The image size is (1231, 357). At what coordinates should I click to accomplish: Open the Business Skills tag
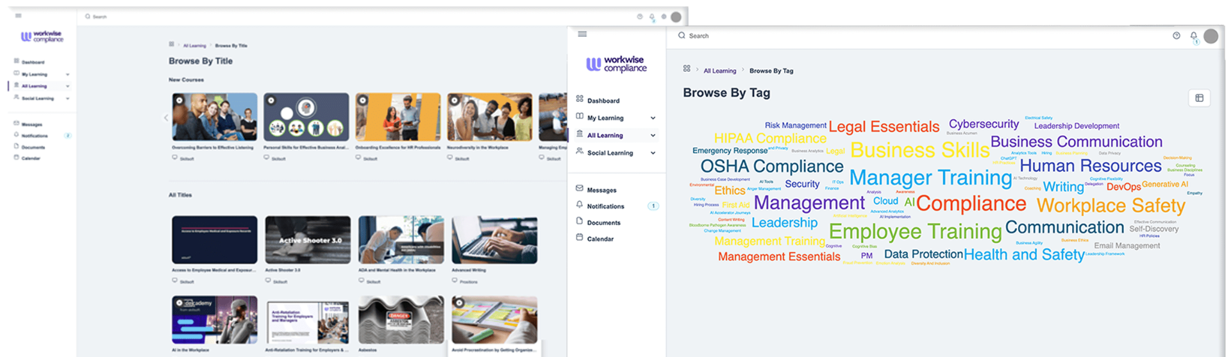pyautogui.click(x=919, y=150)
